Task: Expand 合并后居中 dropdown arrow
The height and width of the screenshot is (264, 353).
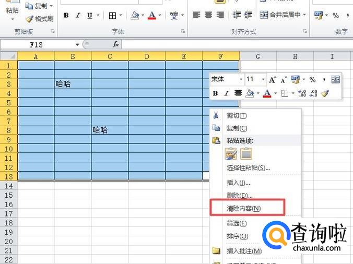Action: click(304, 15)
